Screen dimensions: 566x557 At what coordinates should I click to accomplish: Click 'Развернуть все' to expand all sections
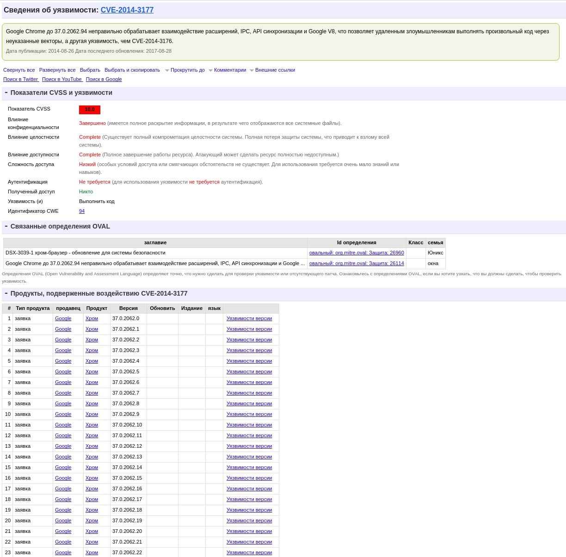click(57, 70)
